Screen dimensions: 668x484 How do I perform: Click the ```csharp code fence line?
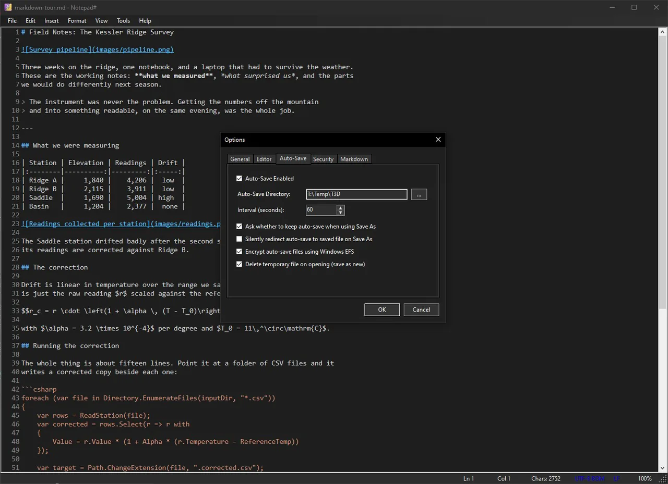pyautogui.click(x=39, y=389)
